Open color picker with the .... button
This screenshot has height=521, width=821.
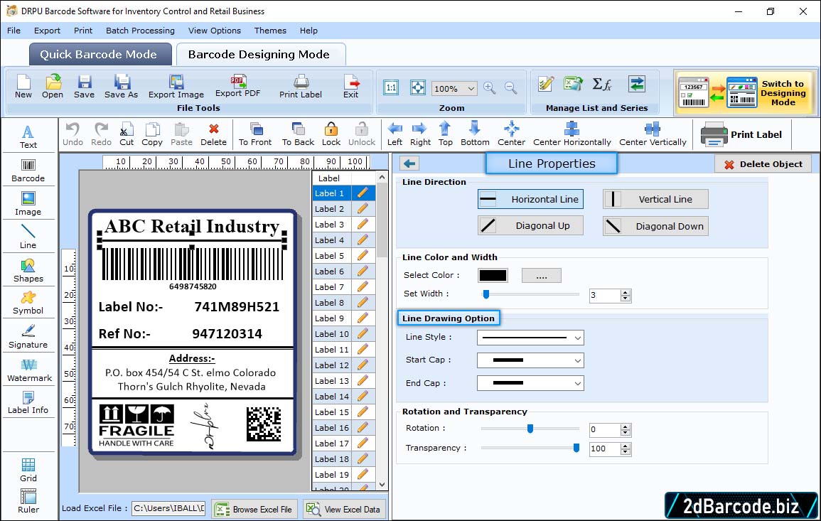point(542,275)
